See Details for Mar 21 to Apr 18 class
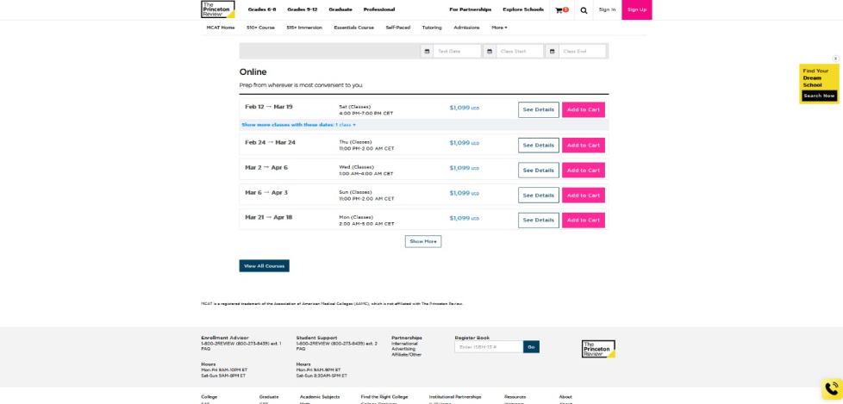 (x=538, y=221)
